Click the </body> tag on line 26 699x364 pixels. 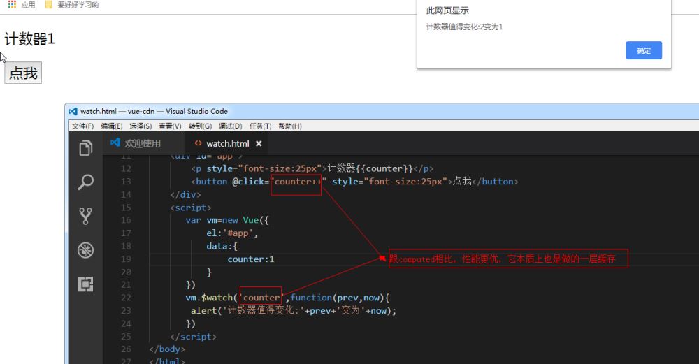tap(167, 349)
